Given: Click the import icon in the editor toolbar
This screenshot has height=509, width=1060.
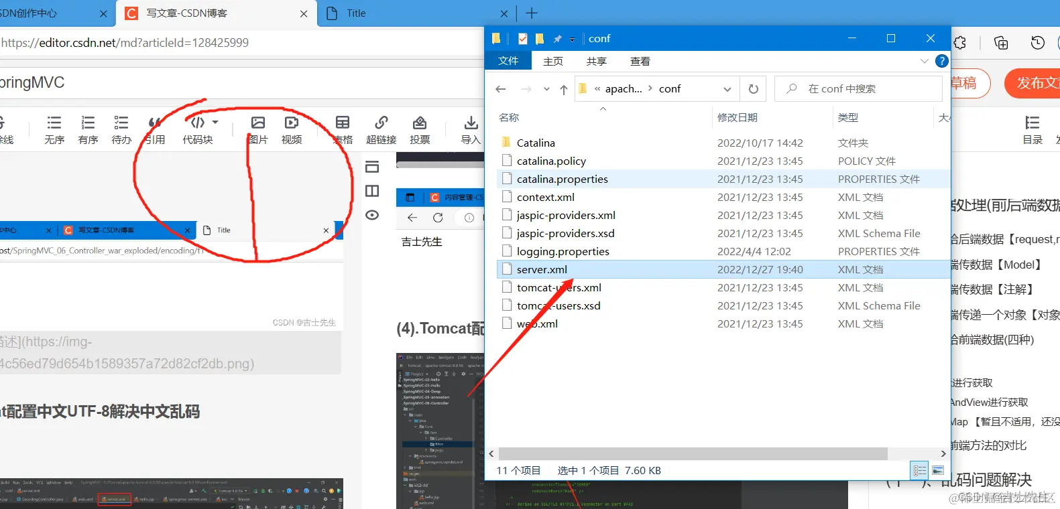Looking at the screenshot, I should click(471, 130).
